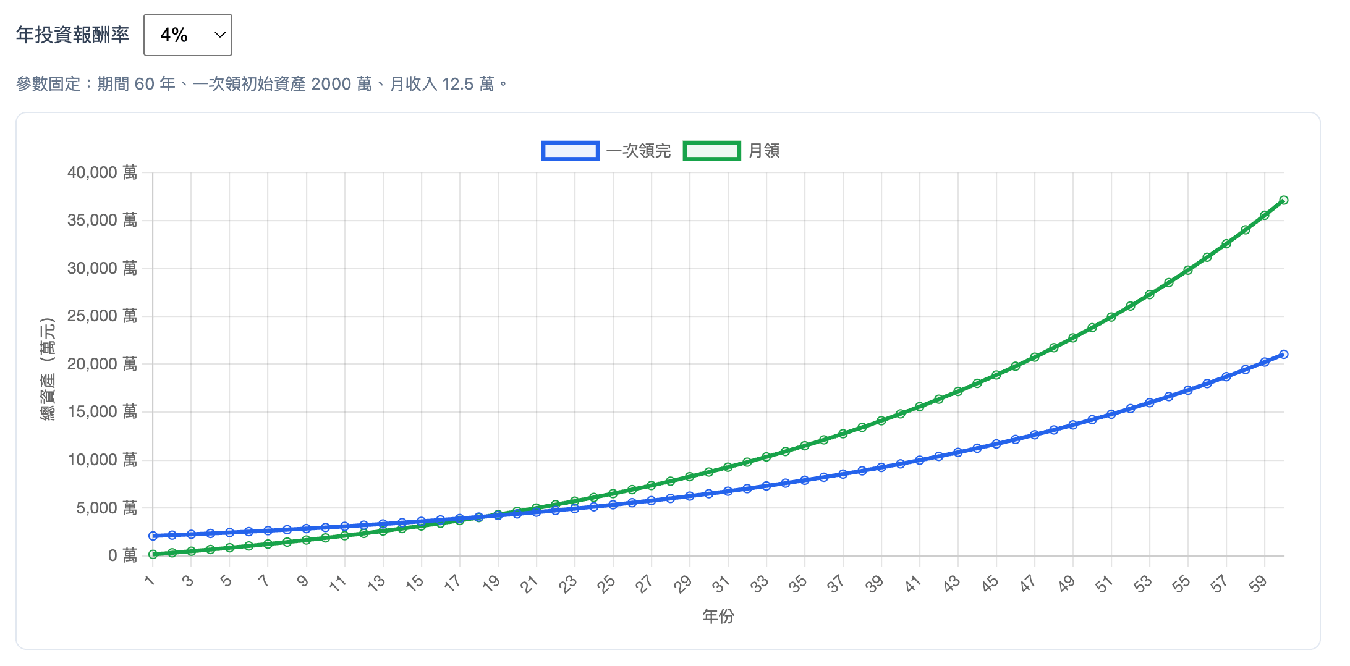Click the first green data point at year 1

click(x=153, y=554)
